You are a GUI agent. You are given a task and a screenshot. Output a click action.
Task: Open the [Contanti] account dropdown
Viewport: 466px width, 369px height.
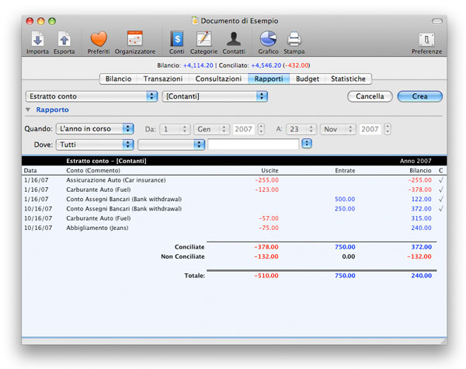point(214,96)
